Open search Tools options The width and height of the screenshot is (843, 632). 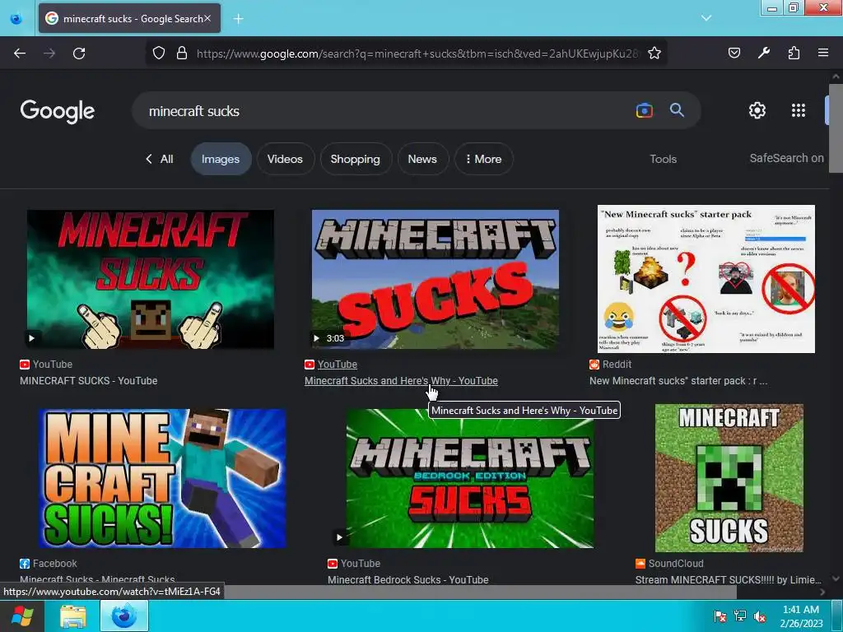[x=663, y=159]
